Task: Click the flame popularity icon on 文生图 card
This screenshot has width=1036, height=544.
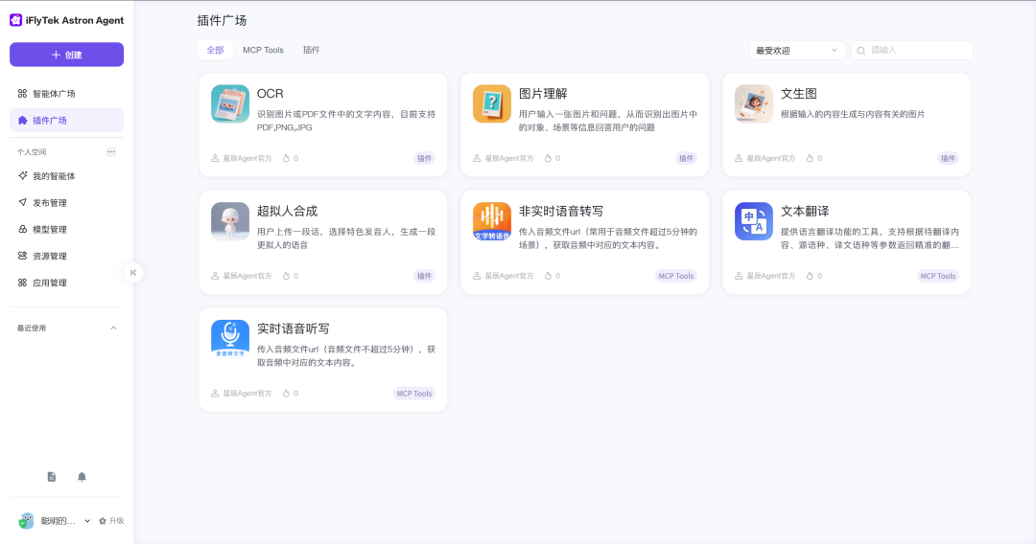Action: (x=810, y=158)
